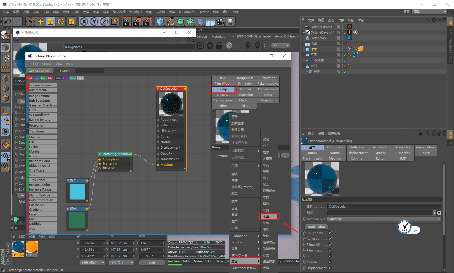Click the Spline Pen tool icon
Viewport: 454px width, 273px height.
click(170, 22)
